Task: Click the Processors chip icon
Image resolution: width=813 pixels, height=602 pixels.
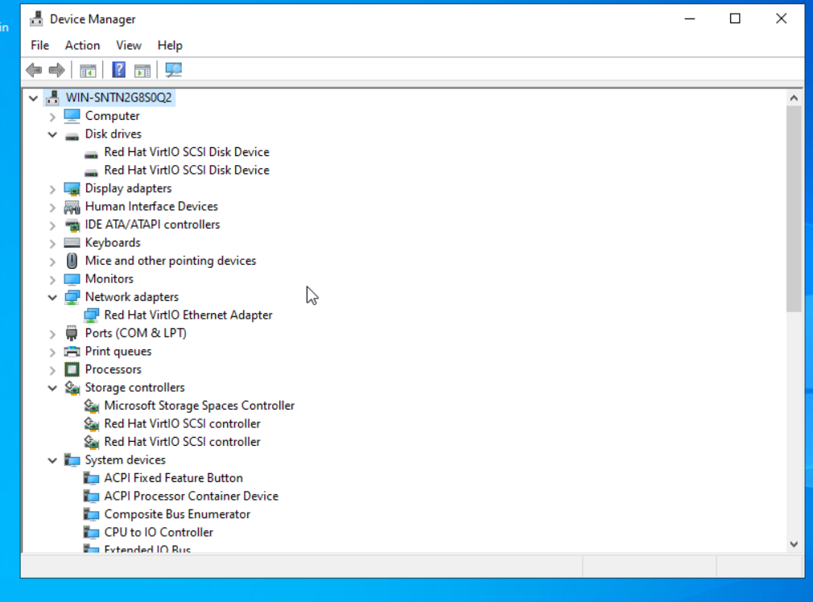Action: click(72, 369)
